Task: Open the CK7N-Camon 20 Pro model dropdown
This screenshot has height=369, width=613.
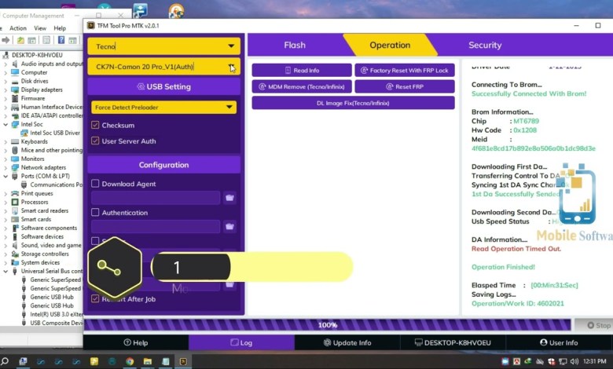Action: [163, 67]
